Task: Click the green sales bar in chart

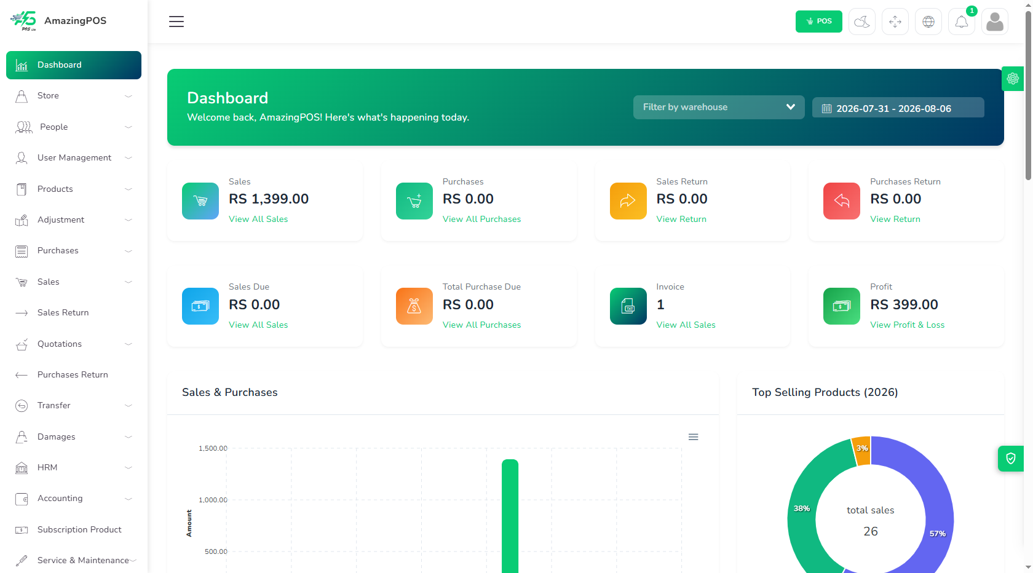Action: coord(510,516)
